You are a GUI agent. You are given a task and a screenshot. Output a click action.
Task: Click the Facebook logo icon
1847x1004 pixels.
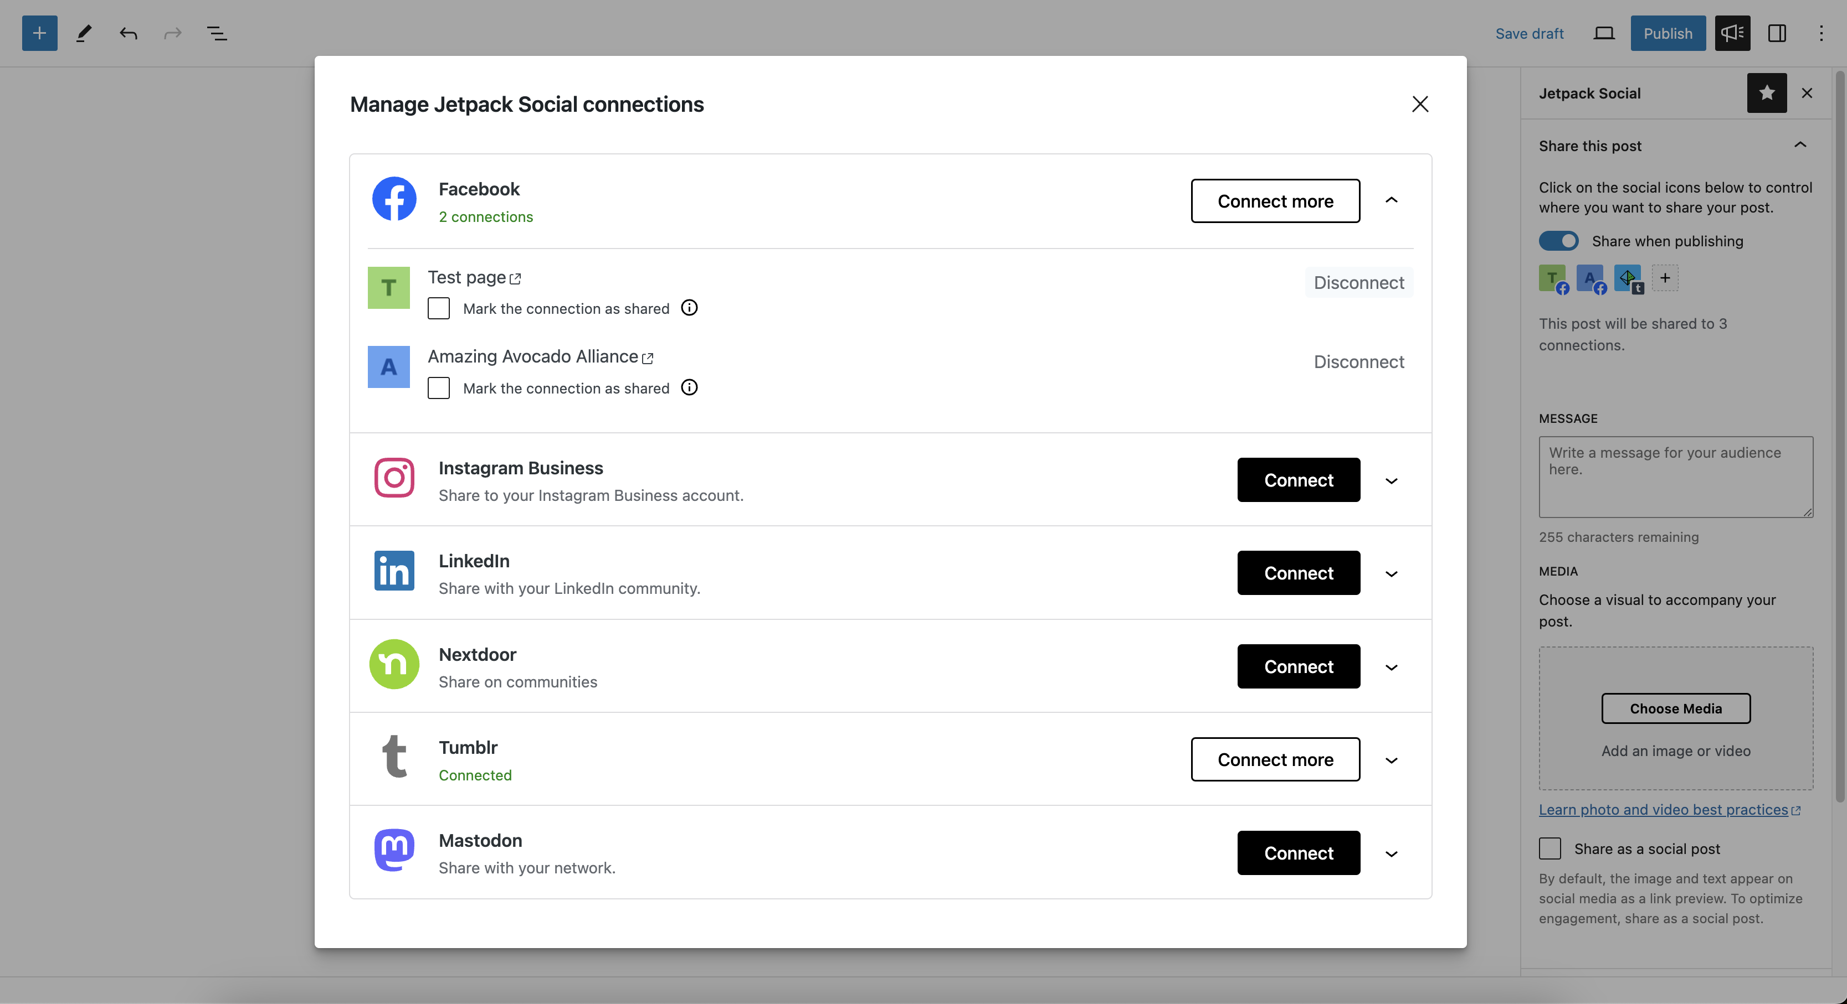click(x=394, y=198)
